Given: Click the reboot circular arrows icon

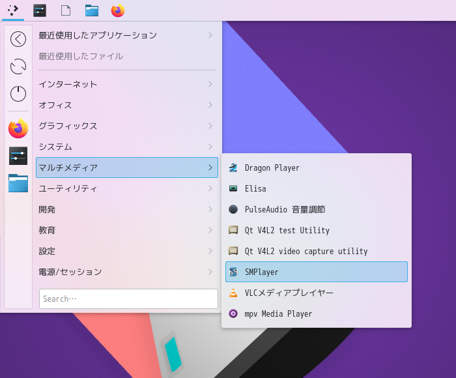Looking at the screenshot, I should click(18, 66).
